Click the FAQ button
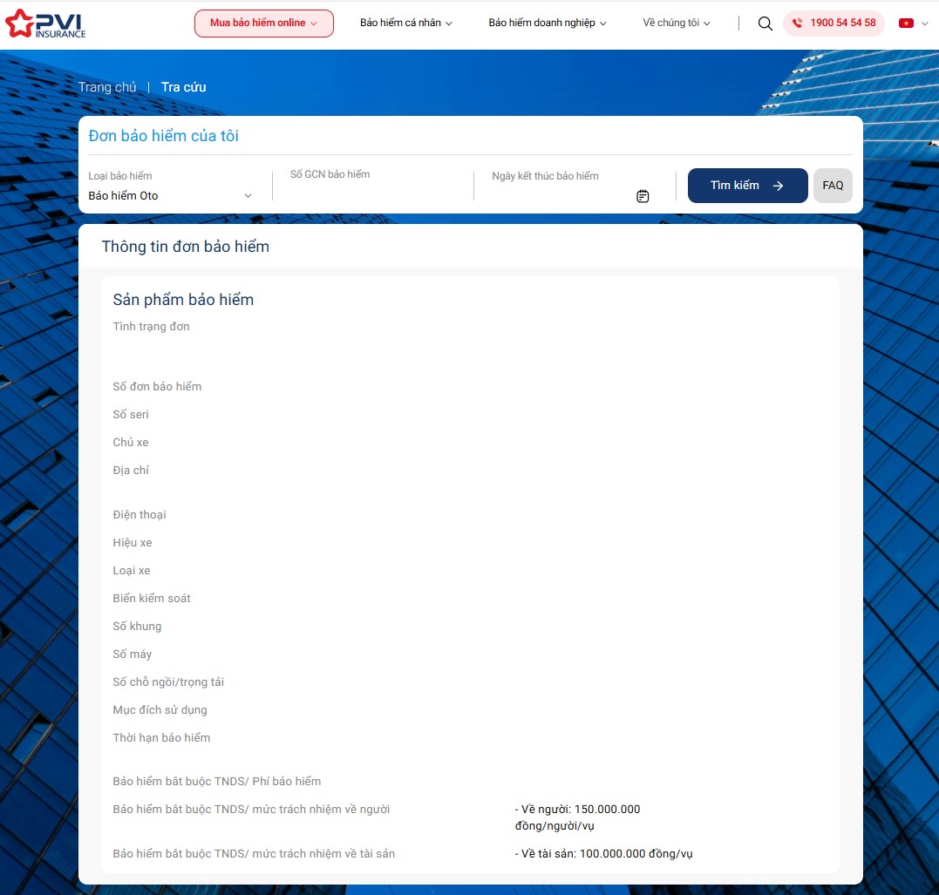Viewport: 939px width, 895px height. pos(833,186)
